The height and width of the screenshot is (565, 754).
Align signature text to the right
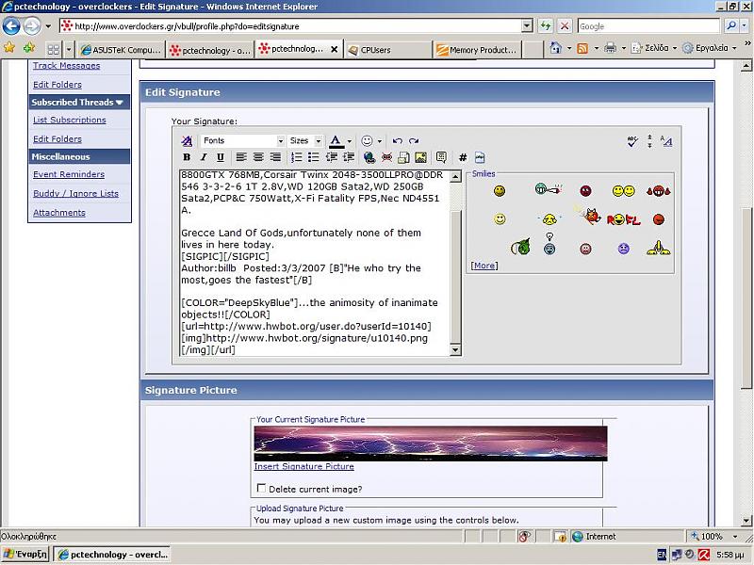pos(275,157)
